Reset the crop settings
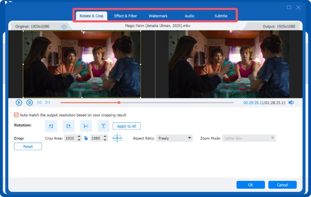 [x=28, y=146]
